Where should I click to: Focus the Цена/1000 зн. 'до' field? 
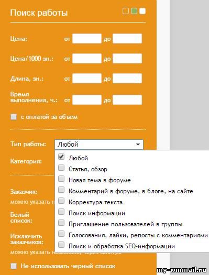point(127,58)
